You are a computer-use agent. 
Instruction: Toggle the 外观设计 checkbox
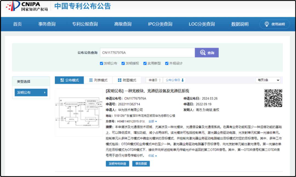click(167, 63)
